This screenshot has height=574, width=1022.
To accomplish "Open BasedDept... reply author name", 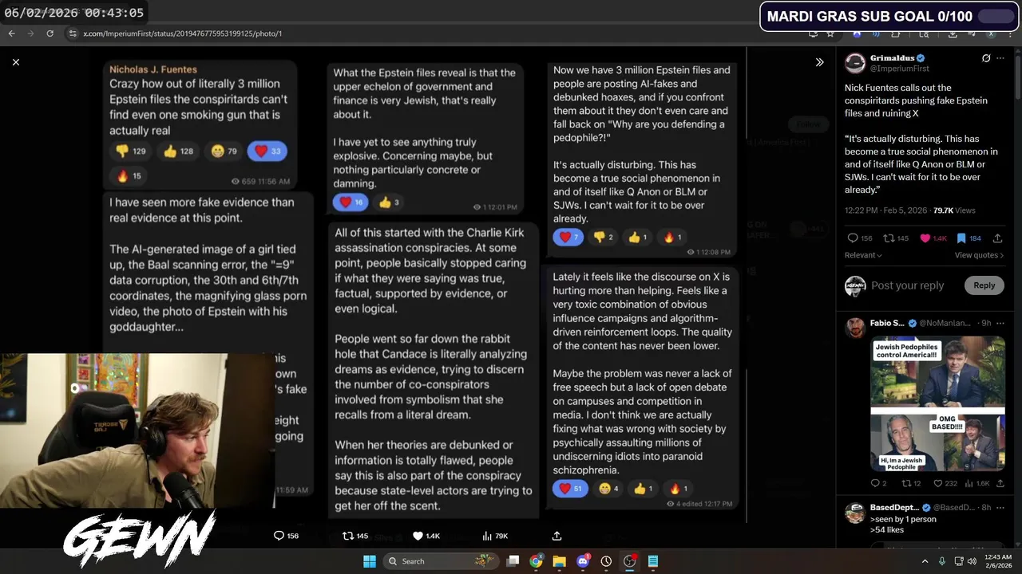I will pos(893,508).
